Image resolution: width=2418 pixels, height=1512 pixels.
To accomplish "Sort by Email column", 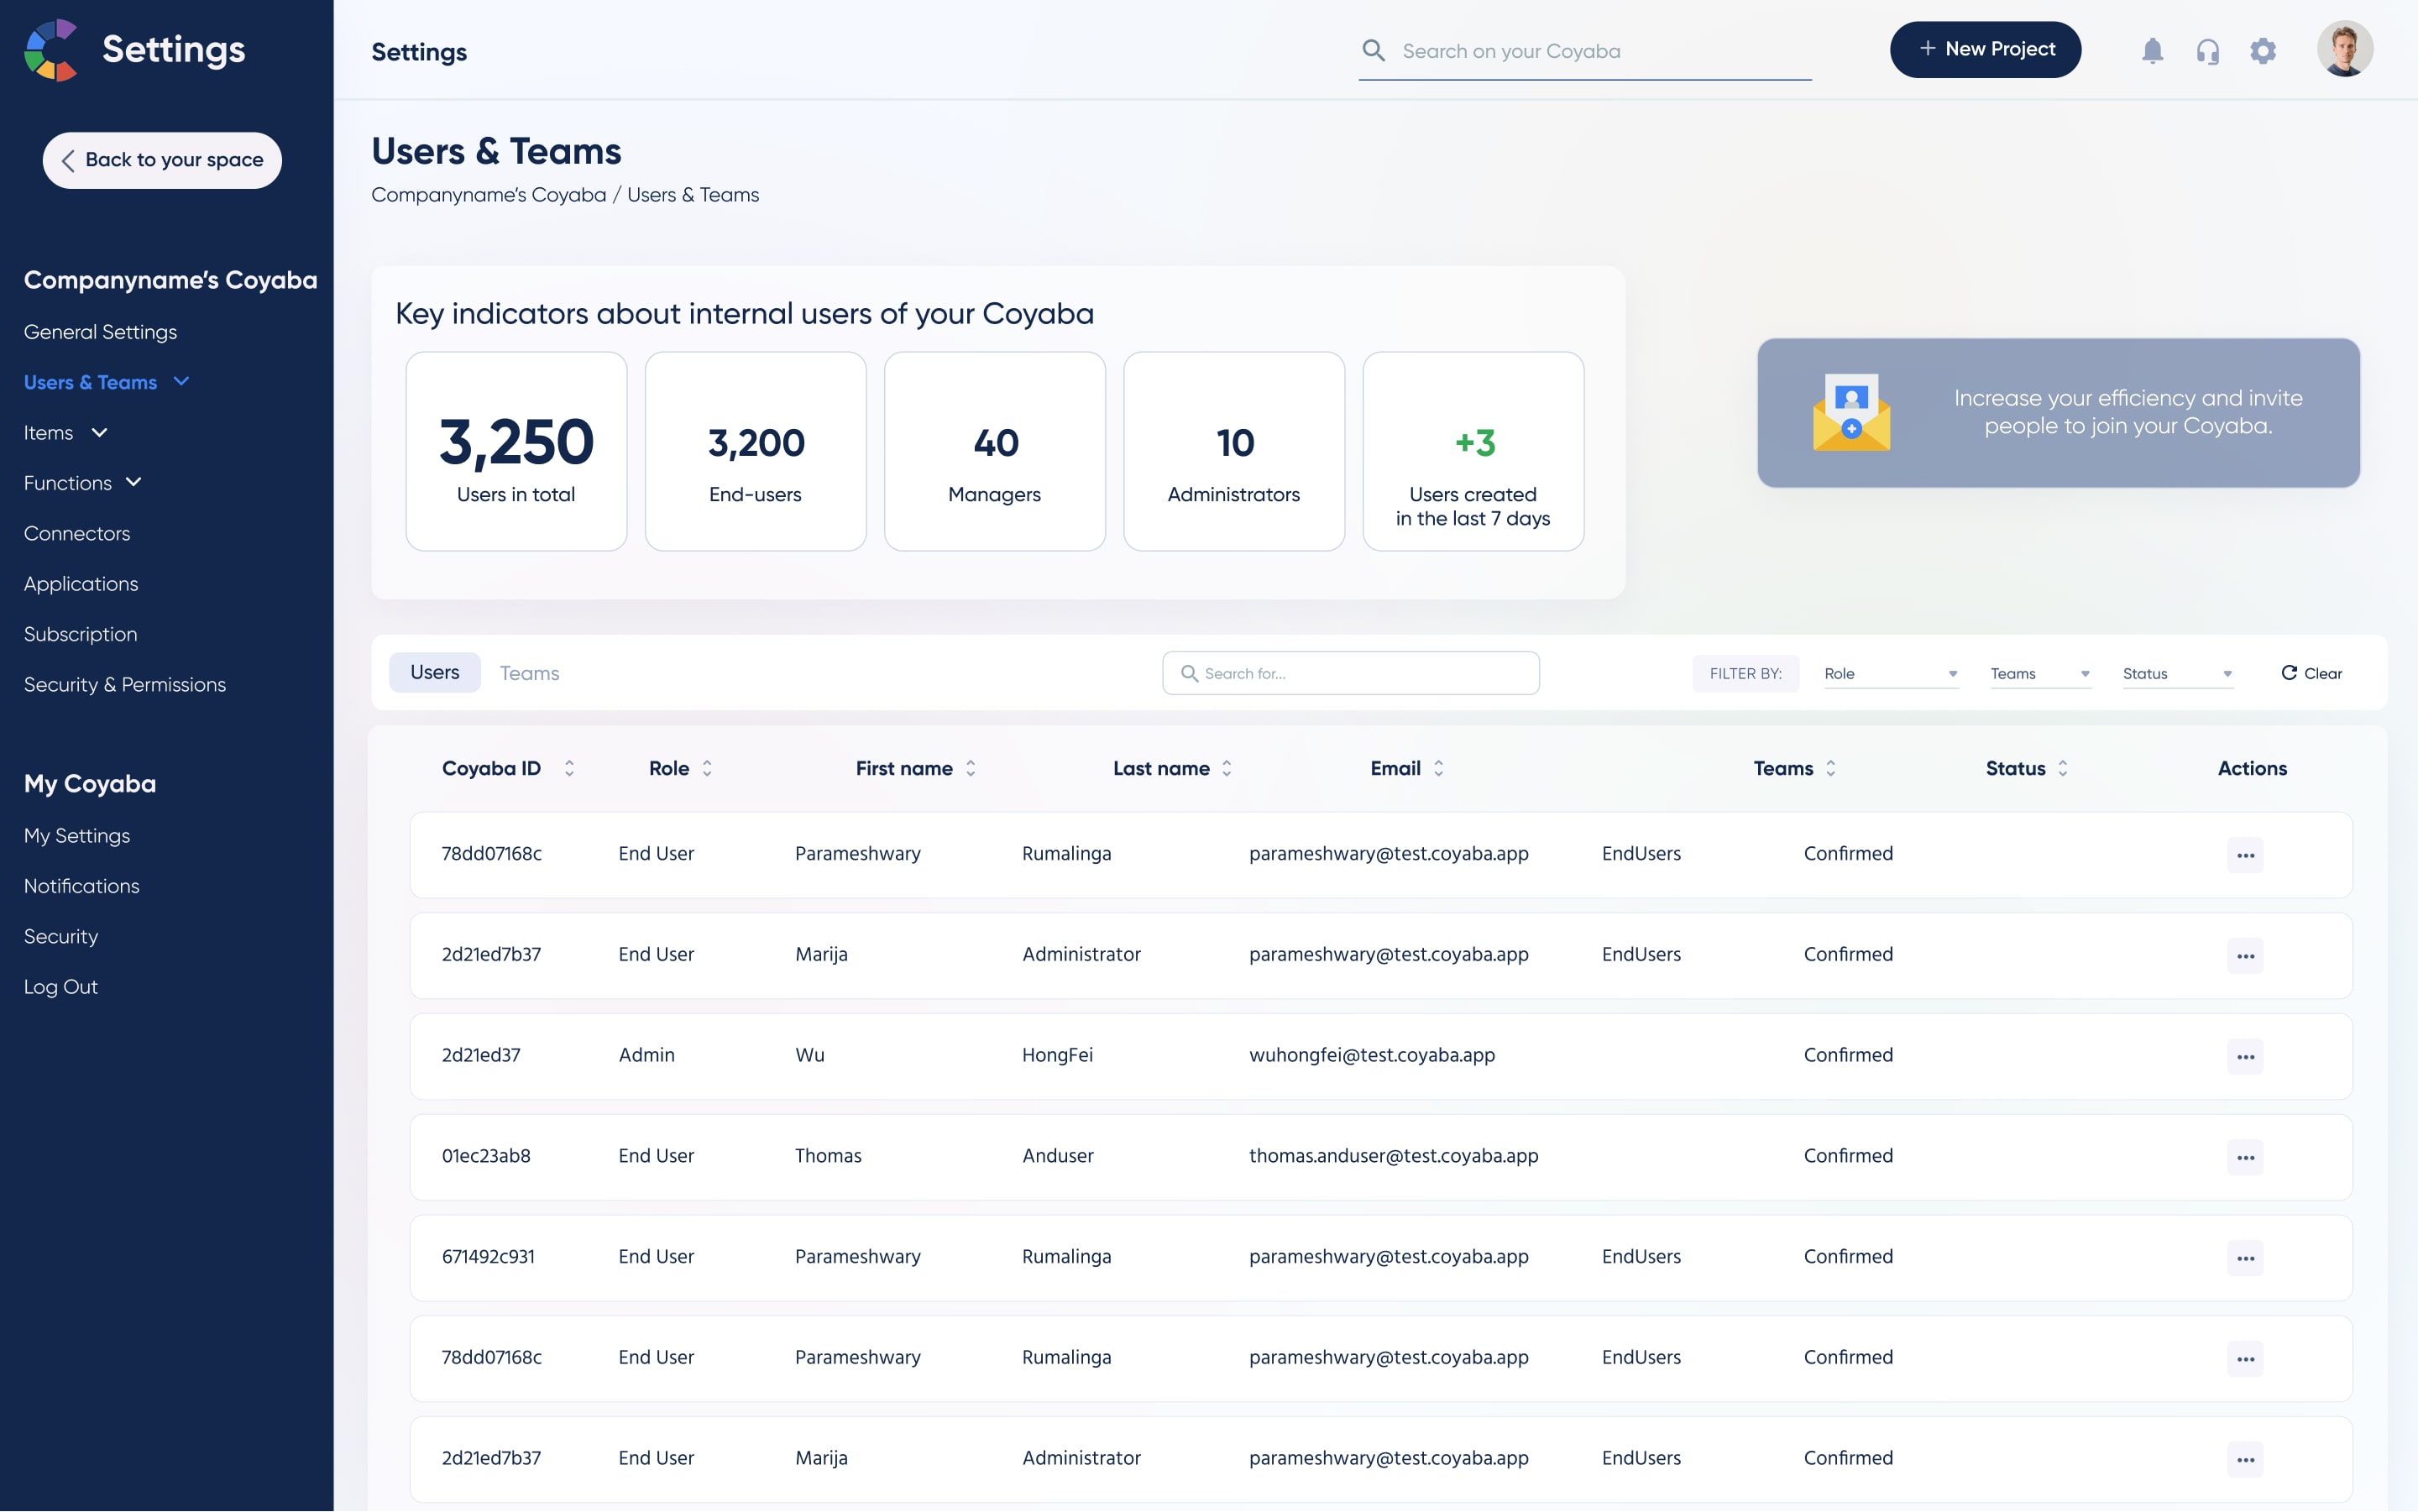I will click(1438, 768).
